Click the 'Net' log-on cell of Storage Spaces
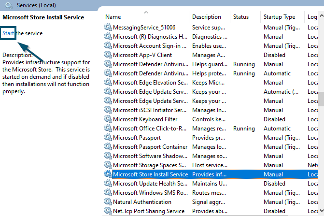Screen dimensions: 324x216 click(x=312, y=165)
